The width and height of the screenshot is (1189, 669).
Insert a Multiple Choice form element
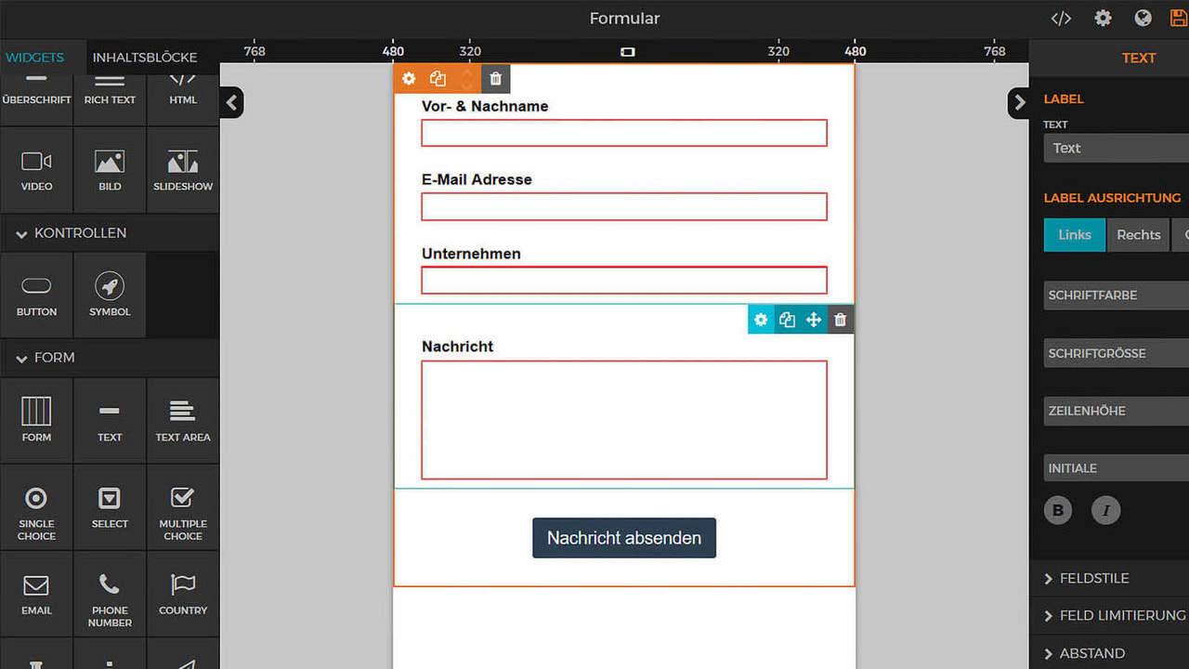click(182, 507)
